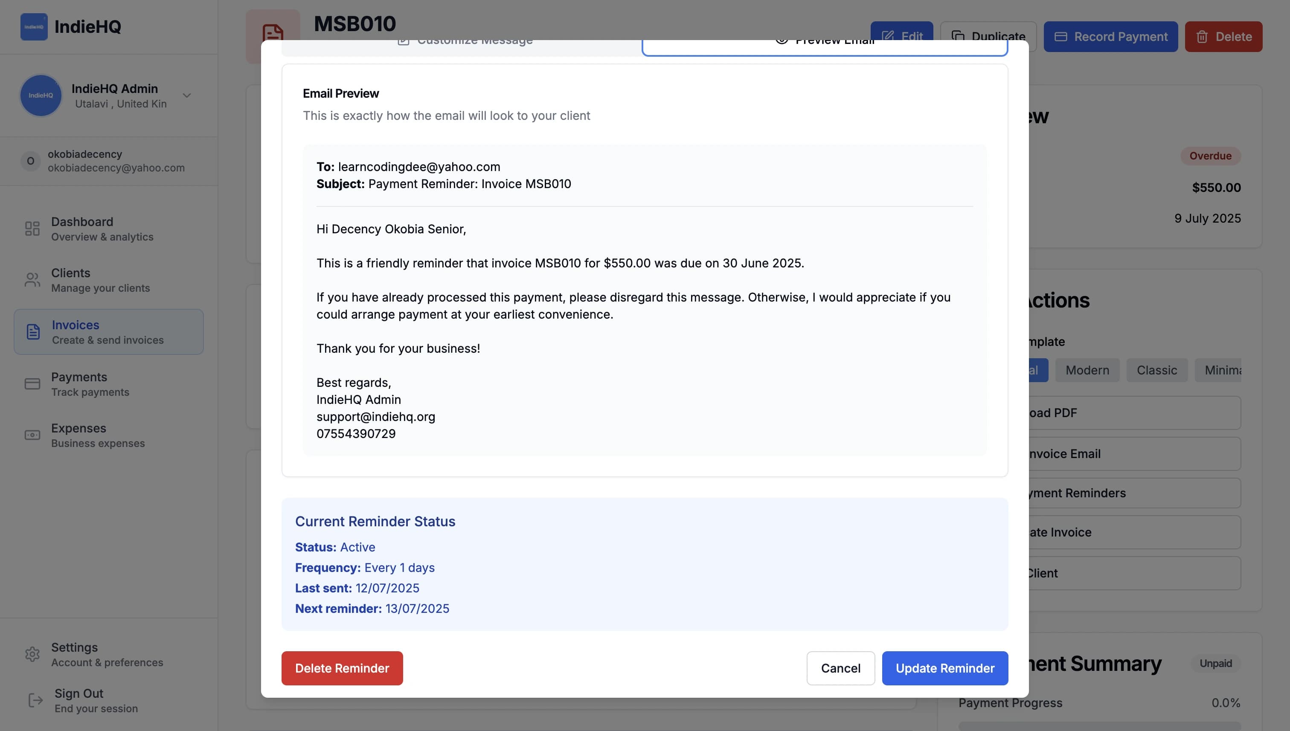Open Settings using the gear icon

point(32,654)
